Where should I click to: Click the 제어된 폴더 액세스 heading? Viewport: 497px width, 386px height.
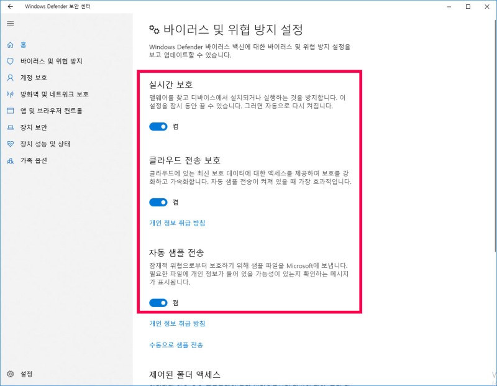[x=185, y=375]
